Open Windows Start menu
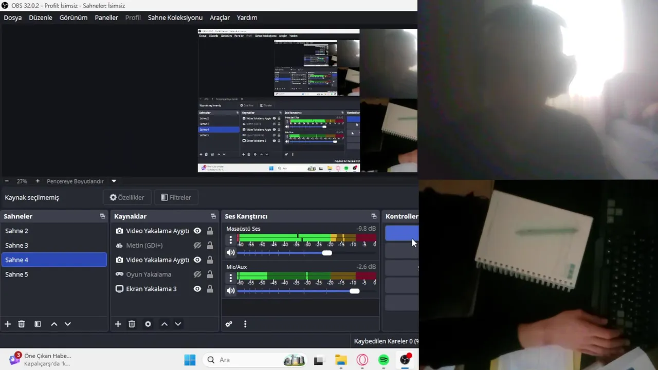 click(x=190, y=360)
